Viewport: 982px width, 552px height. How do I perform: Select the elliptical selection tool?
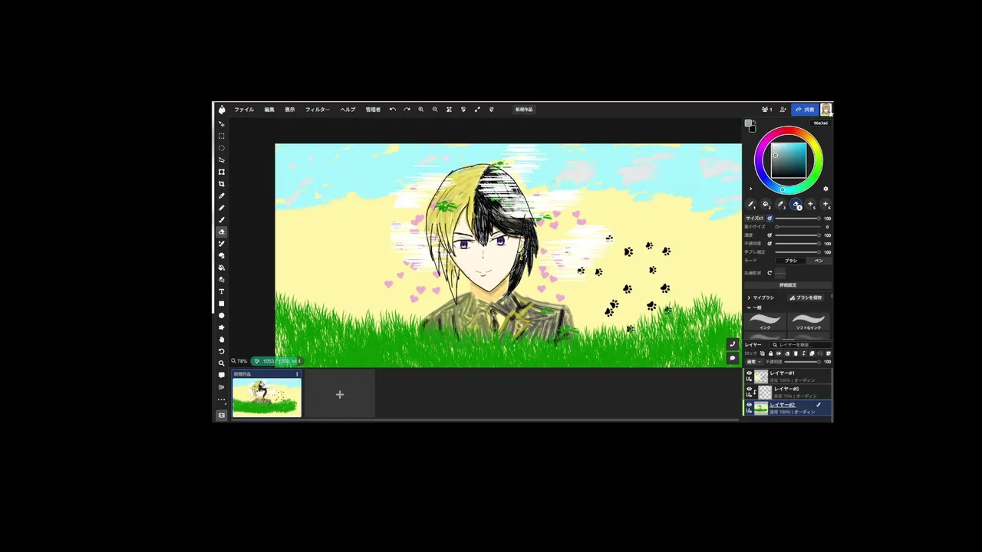click(222, 148)
